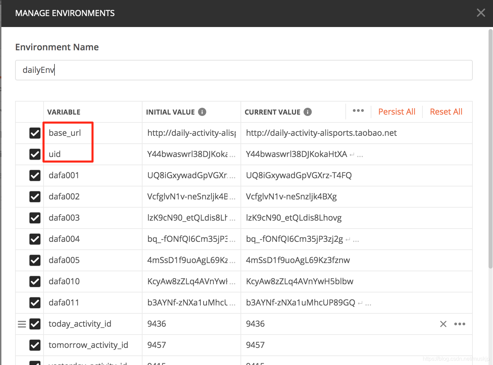The width and height of the screenshot is (493, 365).
Task: Edit current value b3AYNf-zNXa1uMhcUP89GQ
Action: coord(300,303)
